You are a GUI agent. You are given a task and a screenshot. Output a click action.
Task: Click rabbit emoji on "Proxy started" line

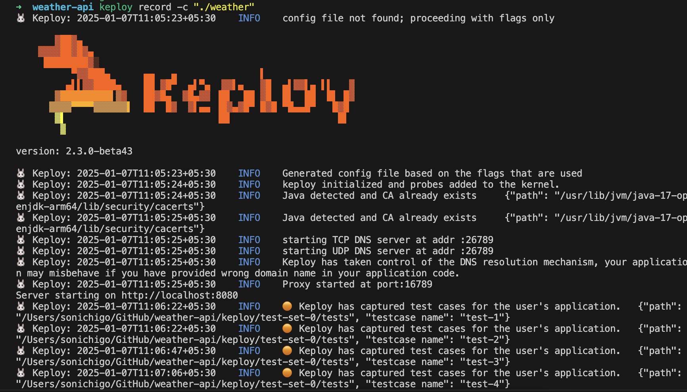point(21,284)
